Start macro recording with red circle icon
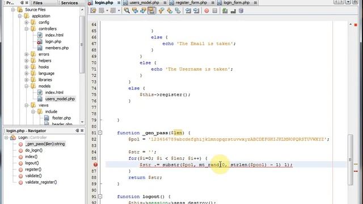 pyautogui.click(x=206, y=11)
